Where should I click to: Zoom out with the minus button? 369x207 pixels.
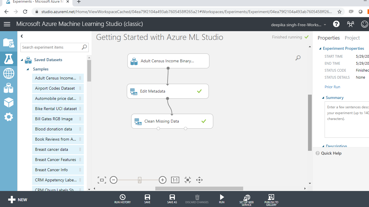tap(114, 180)
